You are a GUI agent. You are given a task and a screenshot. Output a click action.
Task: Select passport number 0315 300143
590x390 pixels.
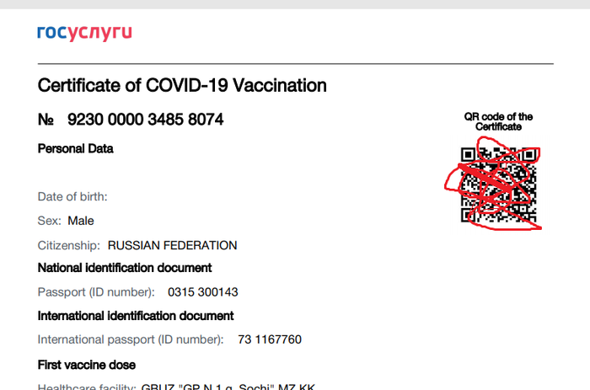coord(203,292)
